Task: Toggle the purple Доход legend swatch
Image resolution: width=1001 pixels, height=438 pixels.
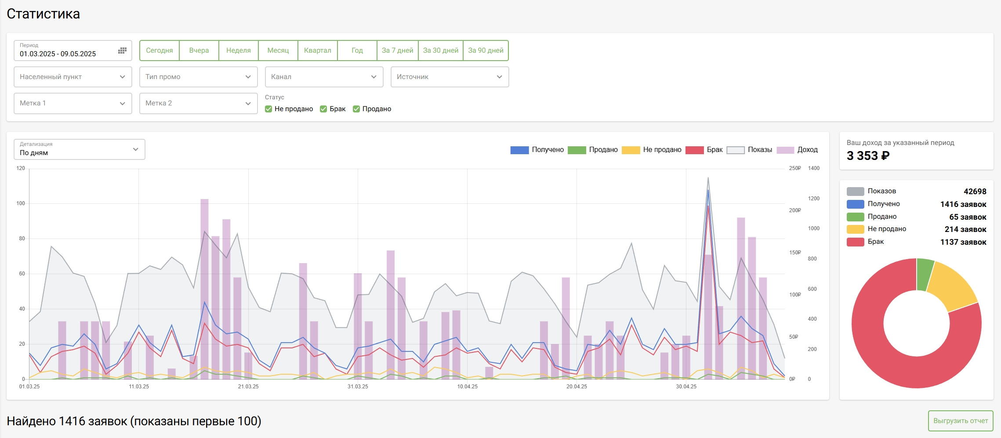Action: (785, 150)
